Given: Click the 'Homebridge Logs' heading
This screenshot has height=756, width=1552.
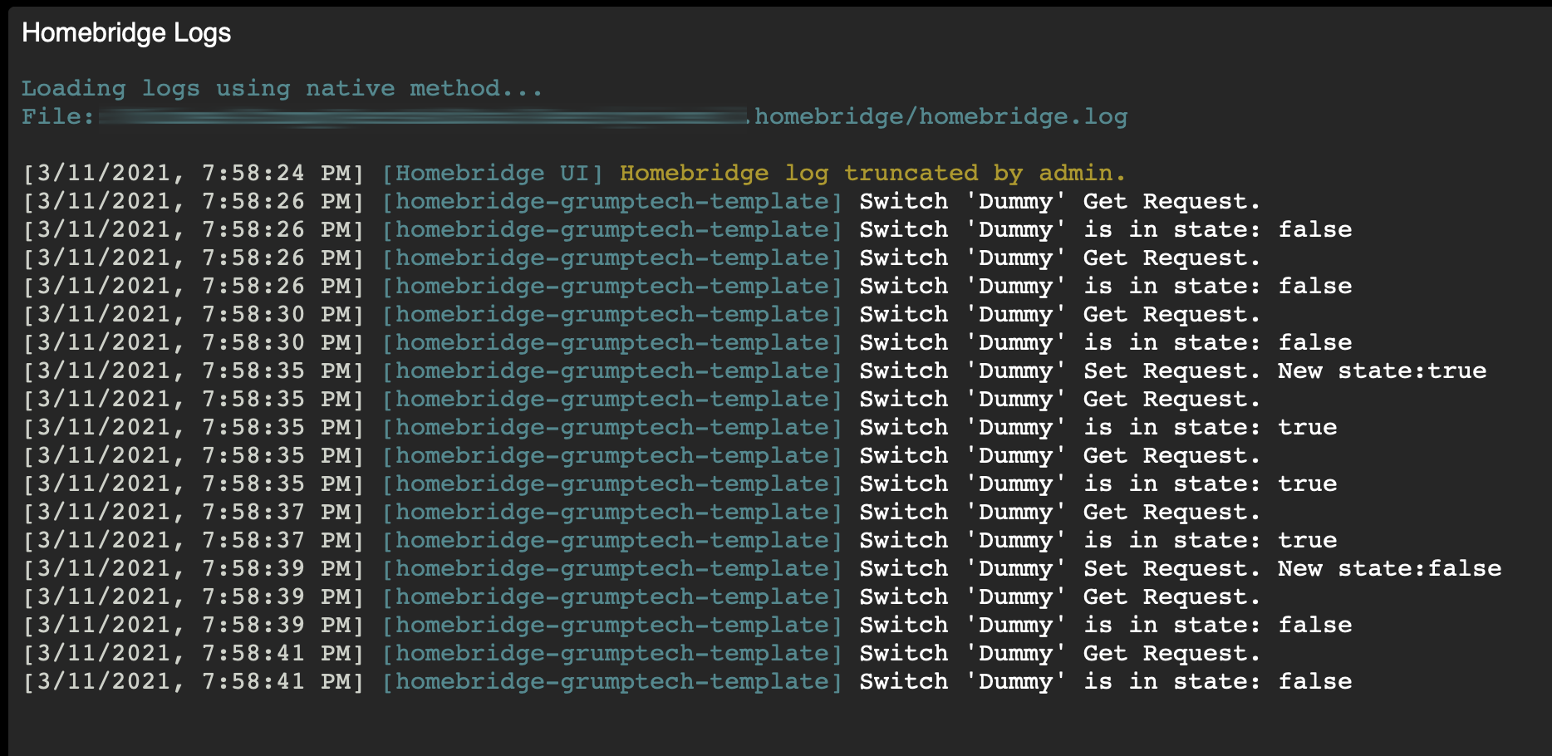Looking at the screenshot, I should tap(126, 32).
